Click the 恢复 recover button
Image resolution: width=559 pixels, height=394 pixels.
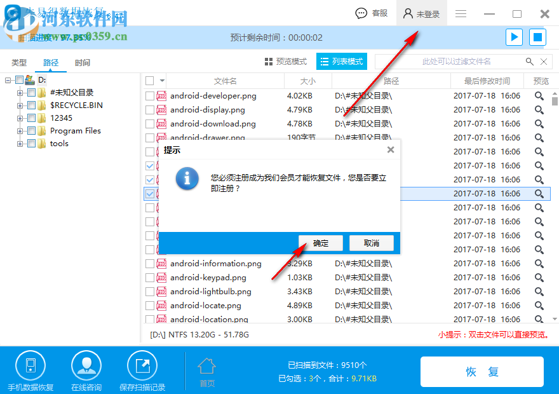[x=482, y=372]
